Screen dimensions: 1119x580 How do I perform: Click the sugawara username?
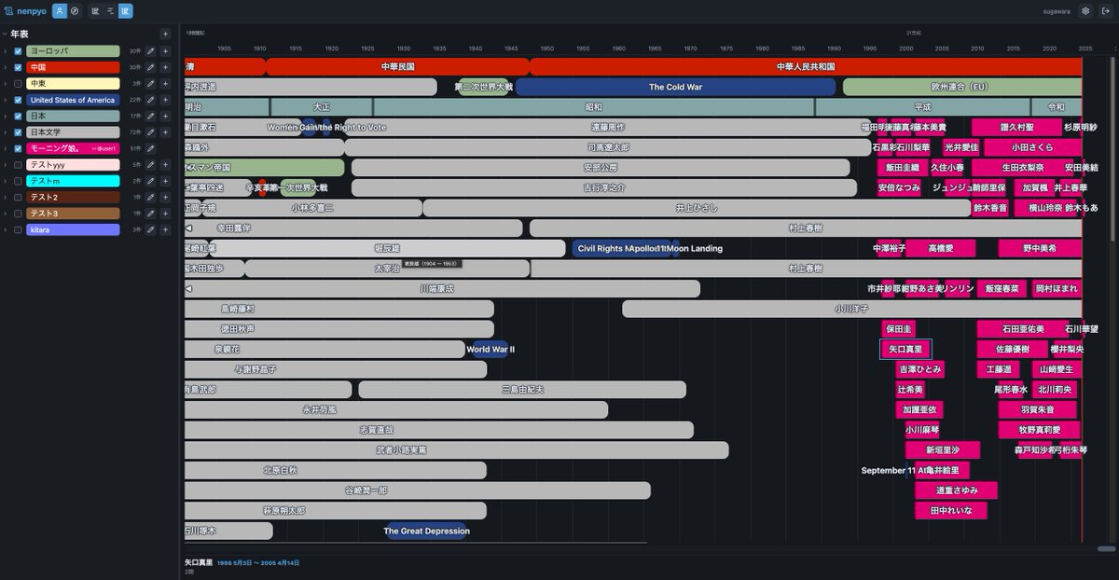(x=1058, y=11)
